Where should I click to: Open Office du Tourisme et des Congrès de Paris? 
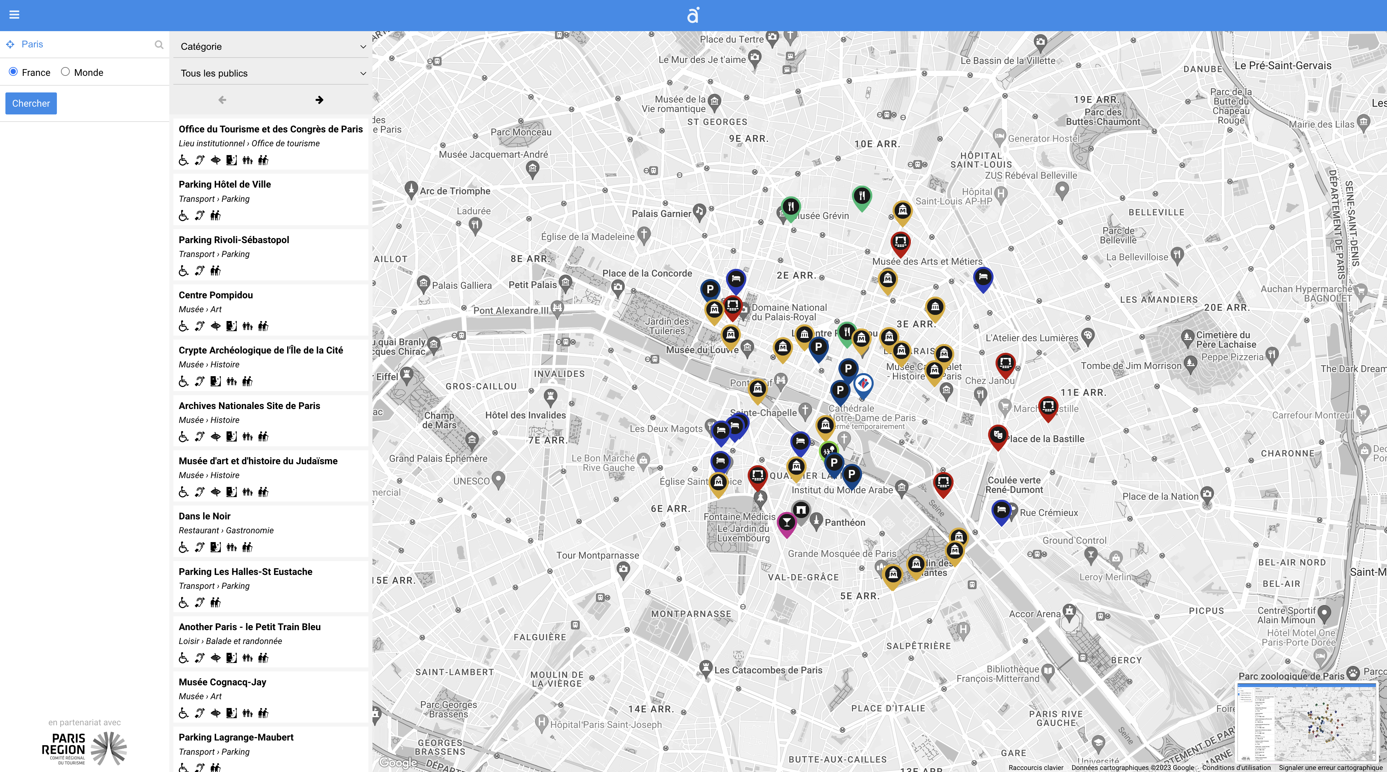click(271, 144)
